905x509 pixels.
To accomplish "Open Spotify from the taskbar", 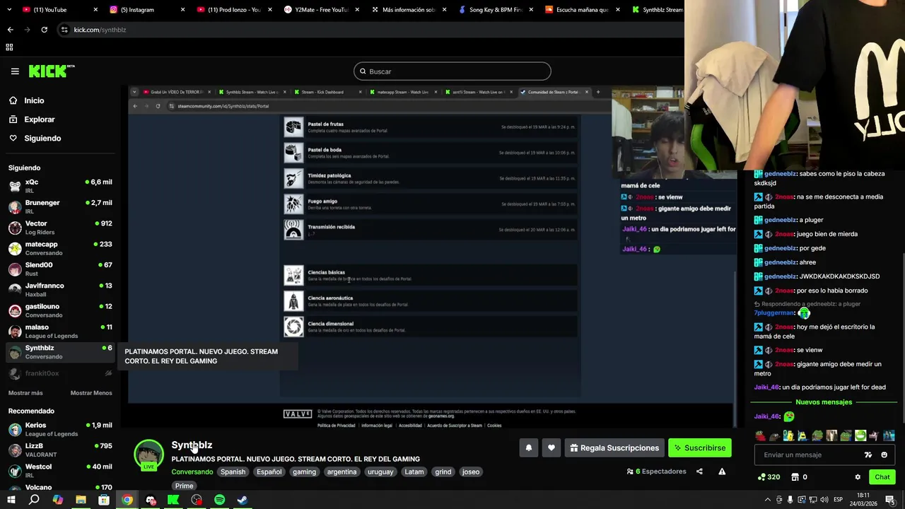I will [x=219, y=500].
